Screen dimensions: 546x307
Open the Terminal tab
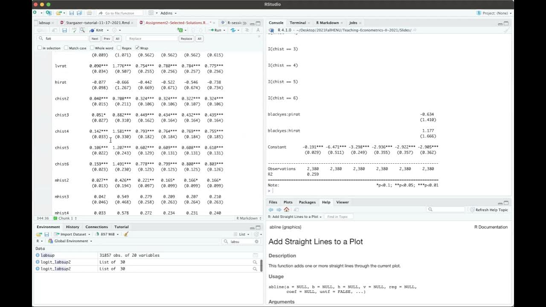[298, 23]
